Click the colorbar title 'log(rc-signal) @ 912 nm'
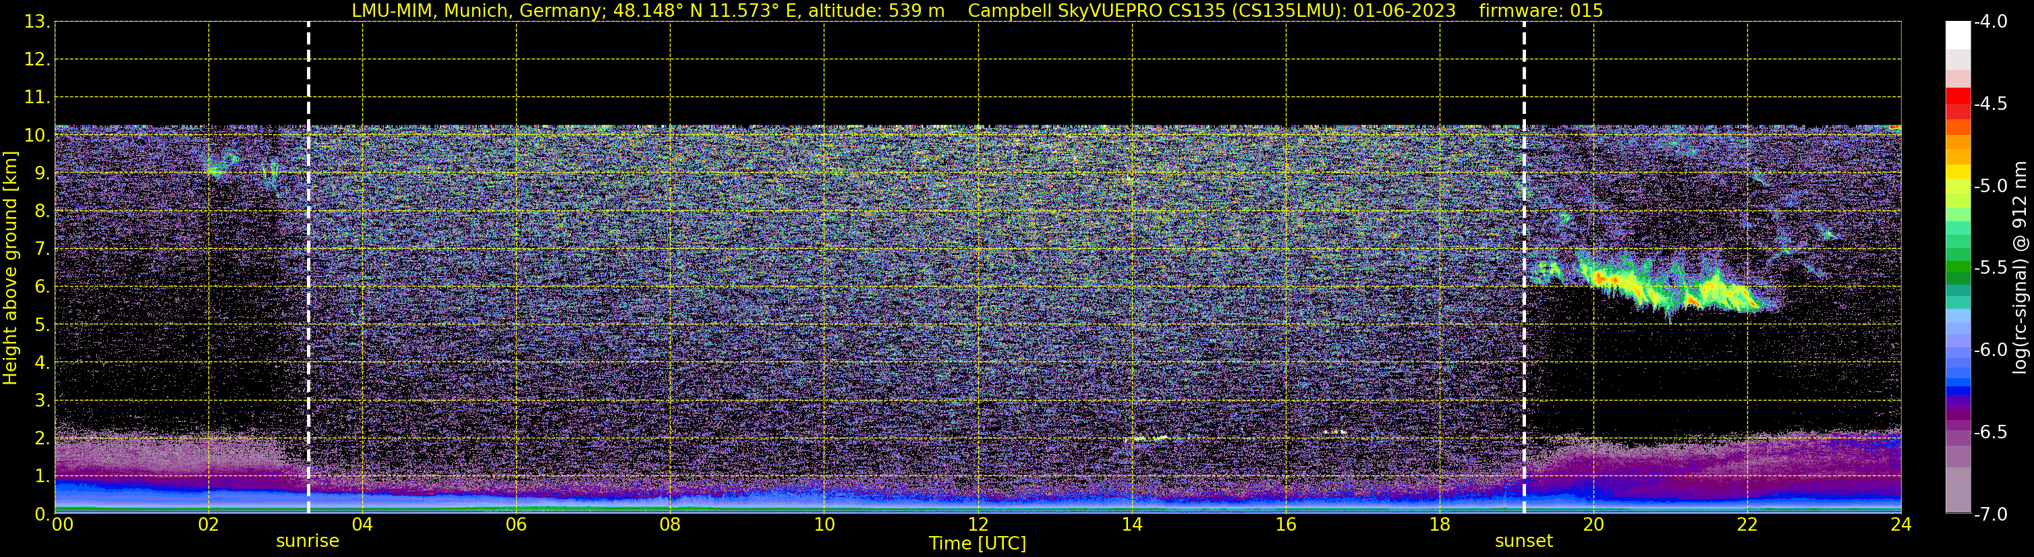The width and height of the screenshot is (2034, 557). 2020,268
